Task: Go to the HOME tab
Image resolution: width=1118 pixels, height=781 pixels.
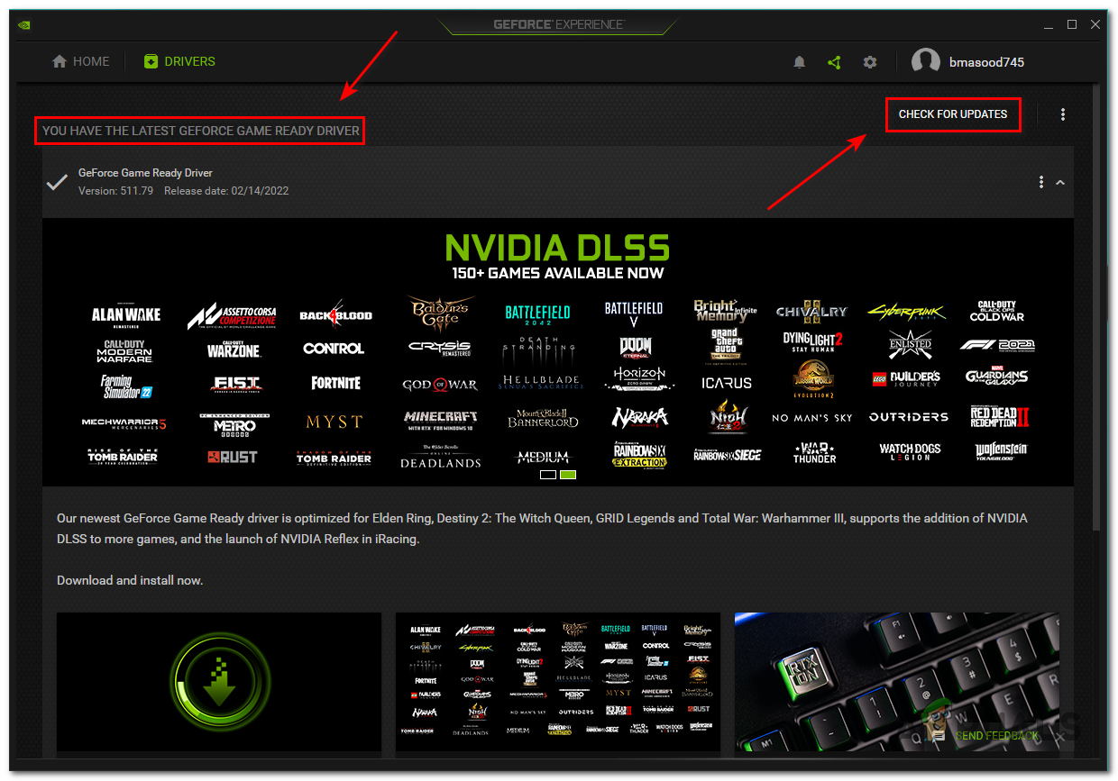Action: click(81, 61)
